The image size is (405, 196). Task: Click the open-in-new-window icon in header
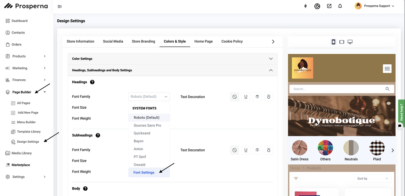click(x=329, y=6)
